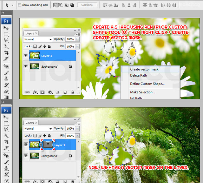Click the Combine button
Screen dimensions: 203x183
pyautogui.click(x=87, y=5)
